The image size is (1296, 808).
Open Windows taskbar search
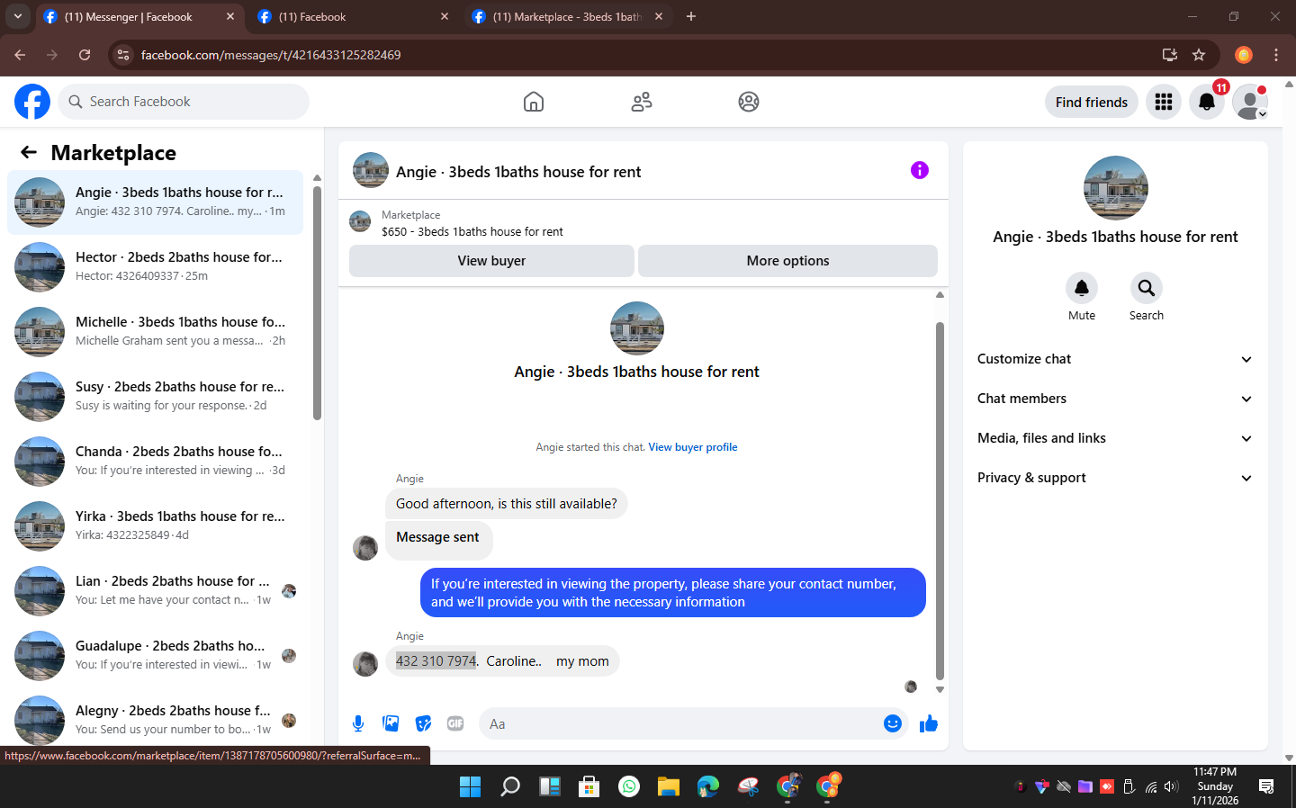click(x=510, y=786)
